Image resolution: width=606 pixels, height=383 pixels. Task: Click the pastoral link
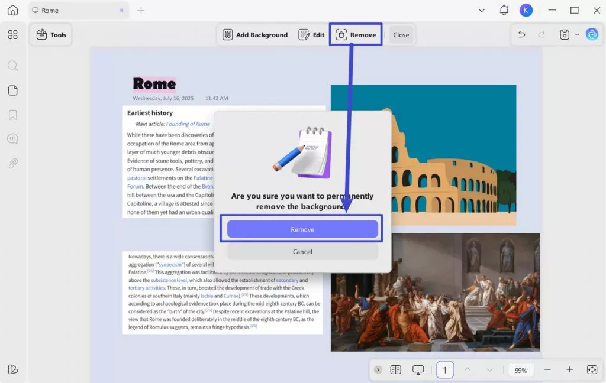coord(137,178)
